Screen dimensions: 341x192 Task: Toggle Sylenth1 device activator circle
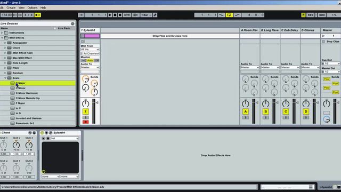pos(42,133)
